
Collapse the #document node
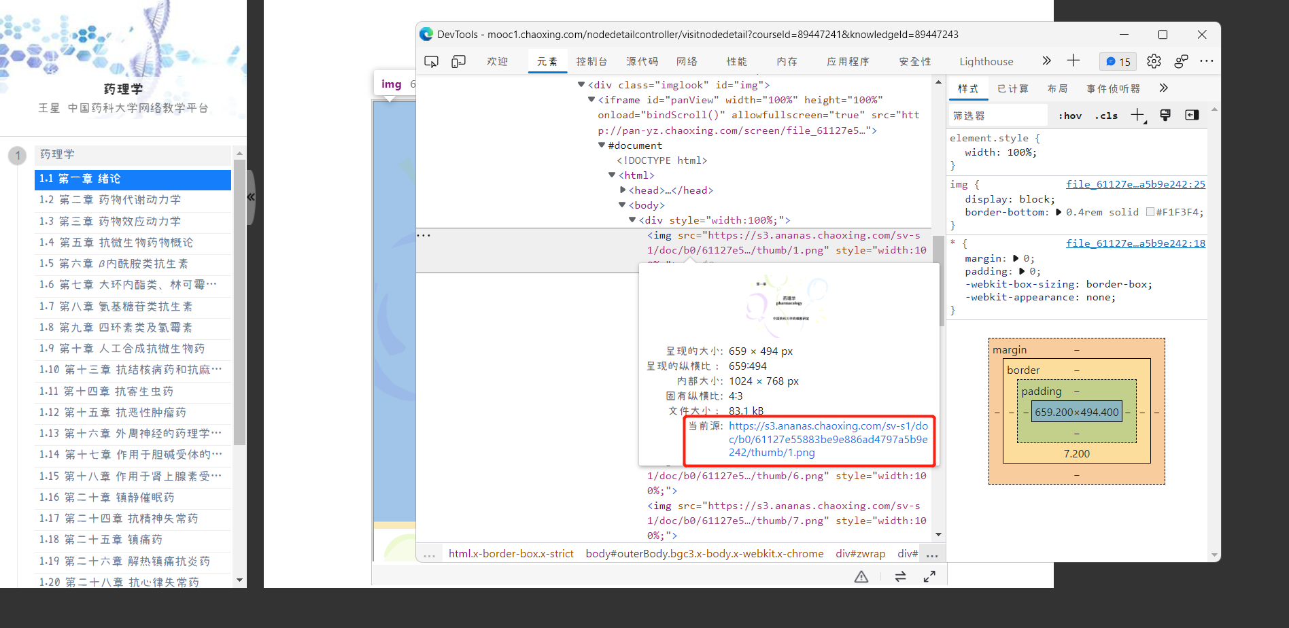click(x=602, y=145)
